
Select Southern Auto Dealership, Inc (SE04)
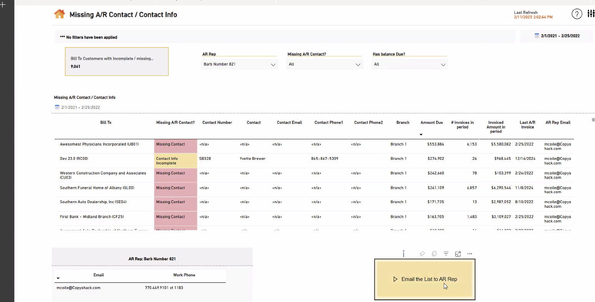pos(93,202)
